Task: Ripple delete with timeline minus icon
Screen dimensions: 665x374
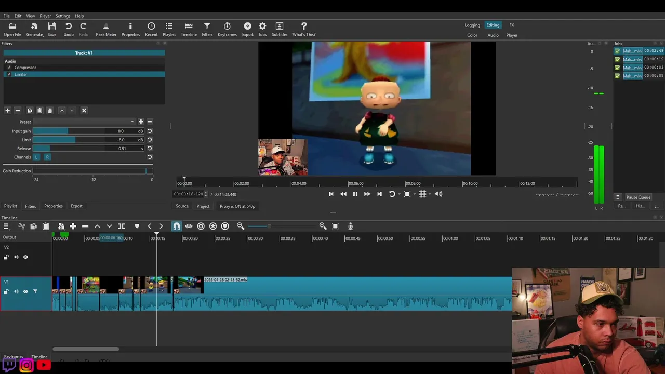Action: [x=85, y=226]
